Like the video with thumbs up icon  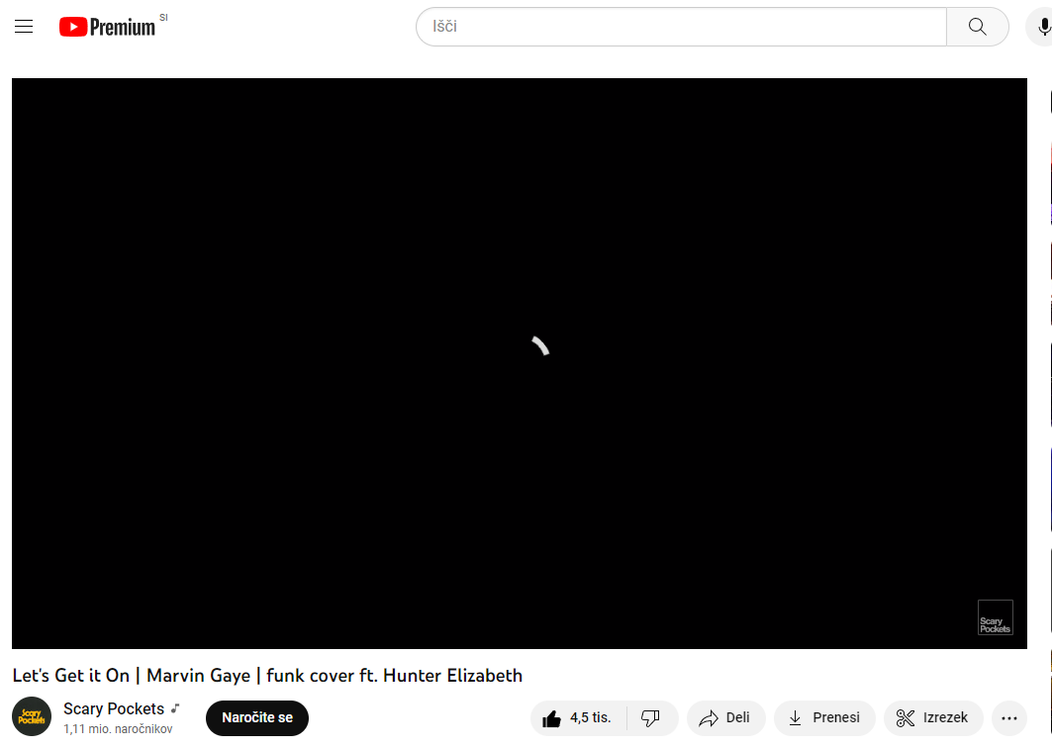(x=553, y=717)
